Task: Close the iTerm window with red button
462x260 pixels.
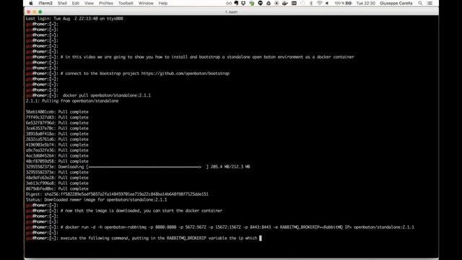Action: pyautogui.click(x=29, y=12)
